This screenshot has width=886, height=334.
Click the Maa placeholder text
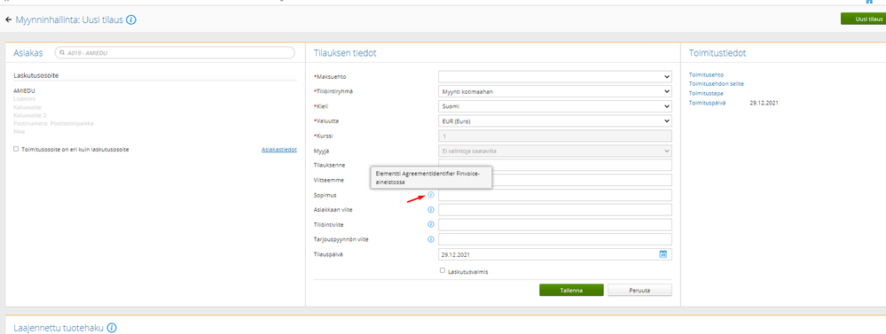tap(19, 131)
